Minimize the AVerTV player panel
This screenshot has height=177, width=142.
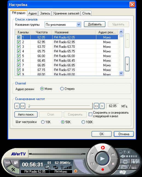120,152
